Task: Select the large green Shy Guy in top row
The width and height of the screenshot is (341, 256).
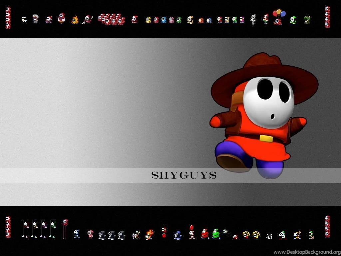Action: coord(293,20)
